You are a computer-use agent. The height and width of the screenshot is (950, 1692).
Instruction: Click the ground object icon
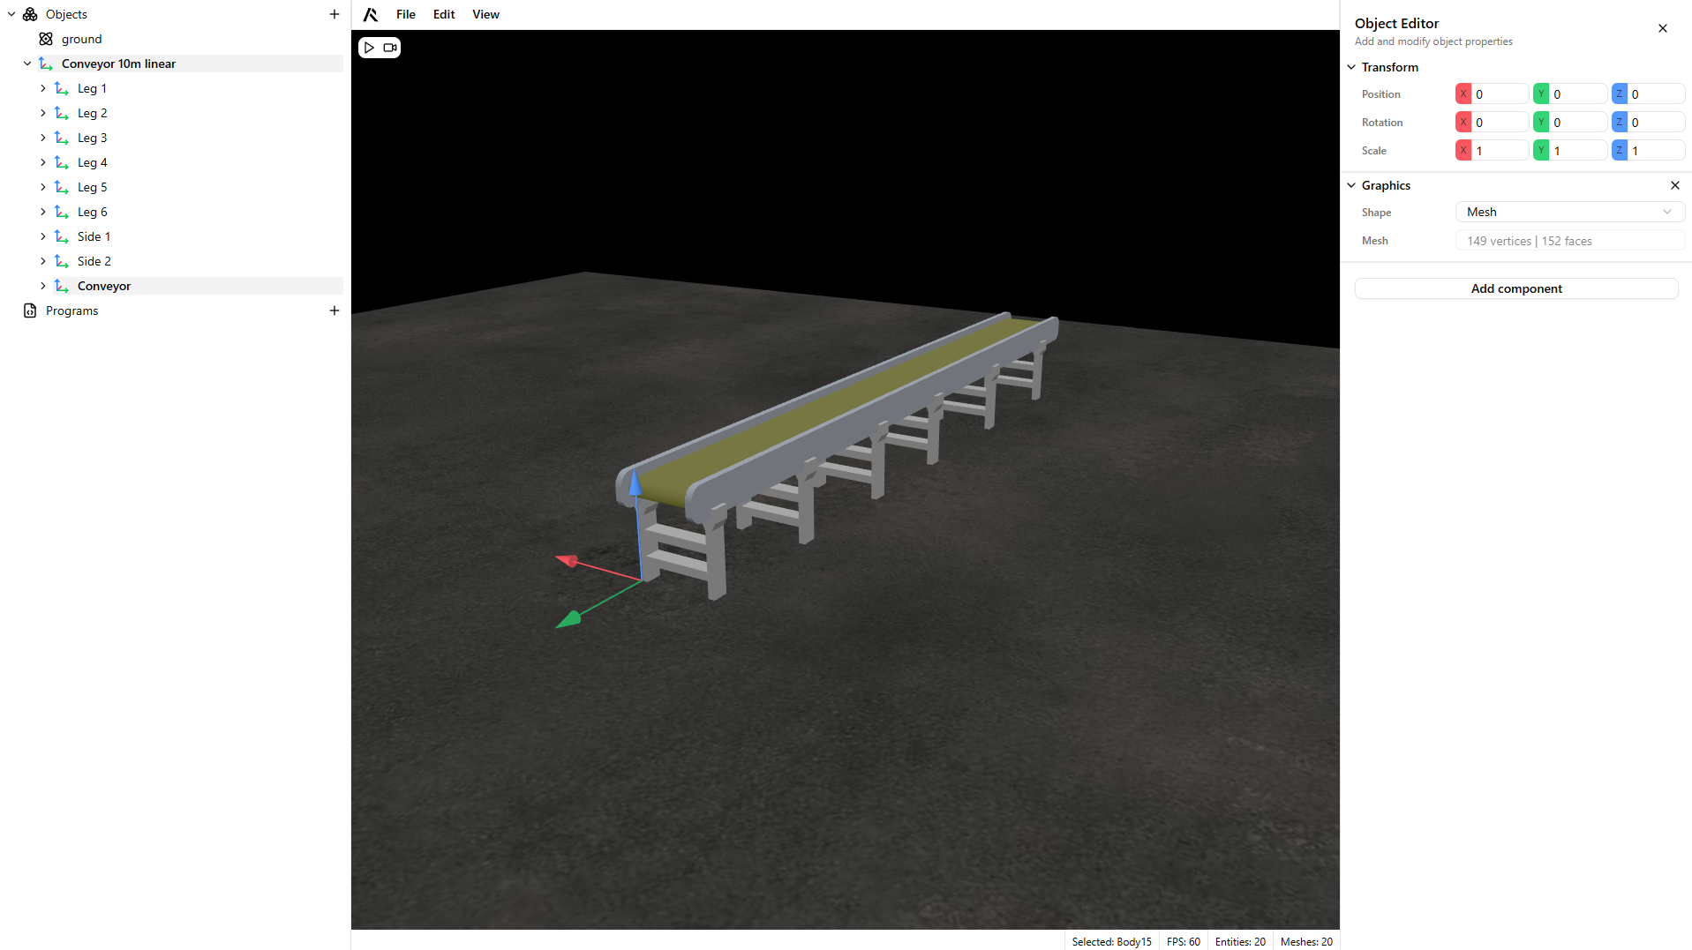pyautogui.click(x=46, y=39)
